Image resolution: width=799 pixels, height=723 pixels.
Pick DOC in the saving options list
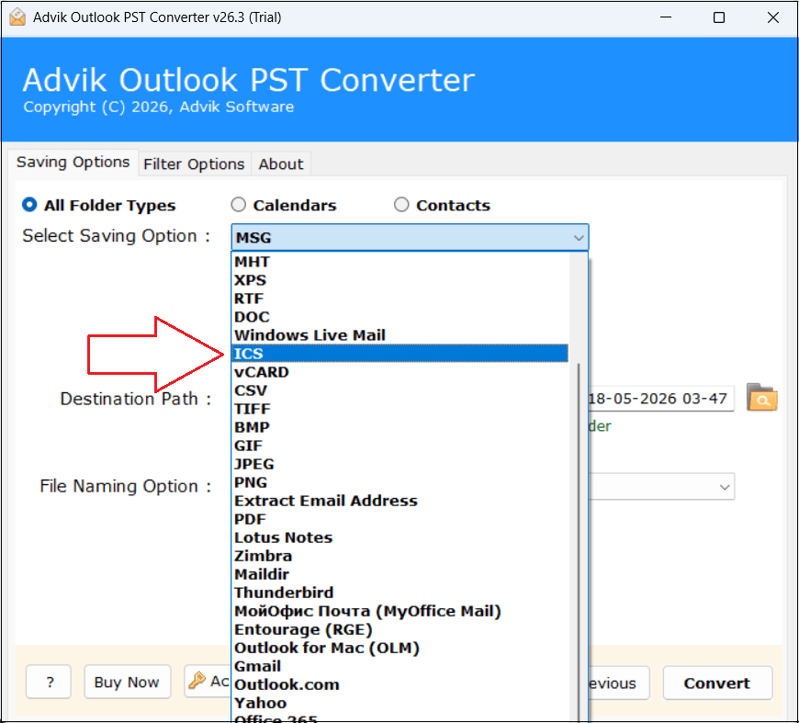tap(400, 317)
